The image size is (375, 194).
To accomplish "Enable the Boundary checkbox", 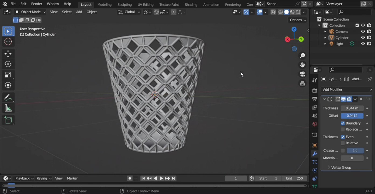I will [x=343, y=123].
